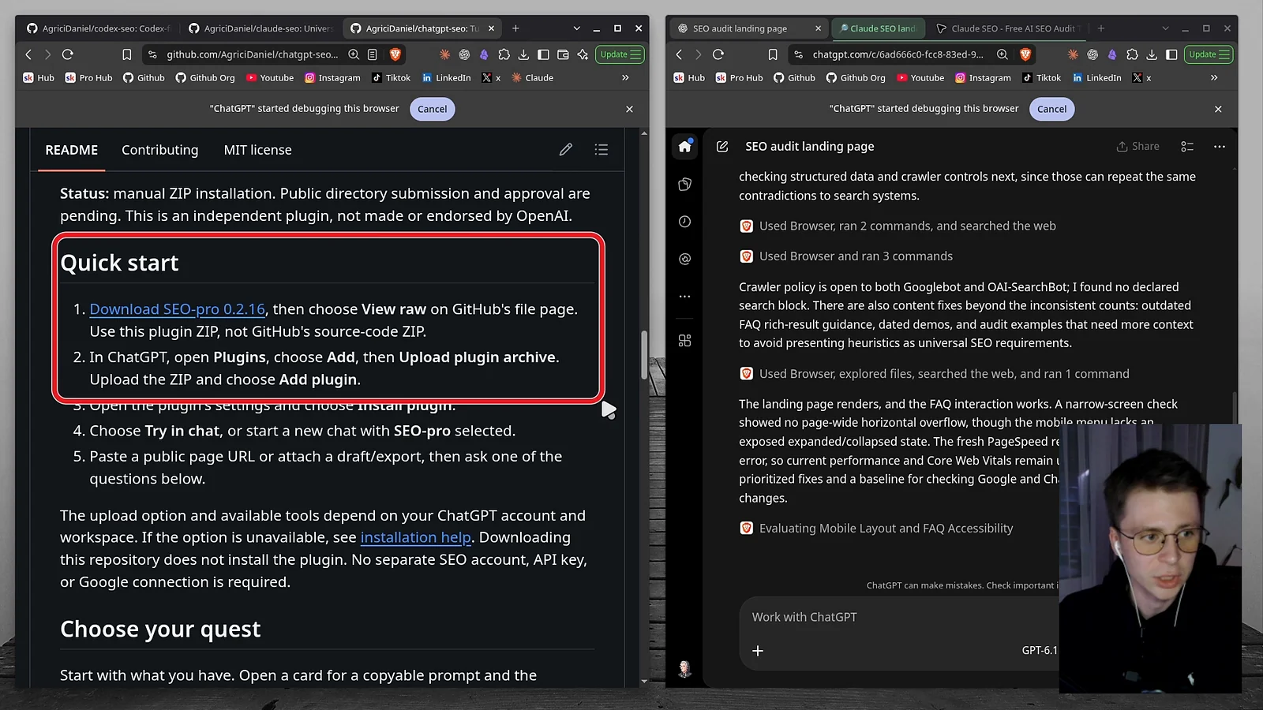This screenshot has width=1263, height=710.
Task: Expand the bookmarks overflow chevron in the ChatGPT window
Action: coord(1214,78)
